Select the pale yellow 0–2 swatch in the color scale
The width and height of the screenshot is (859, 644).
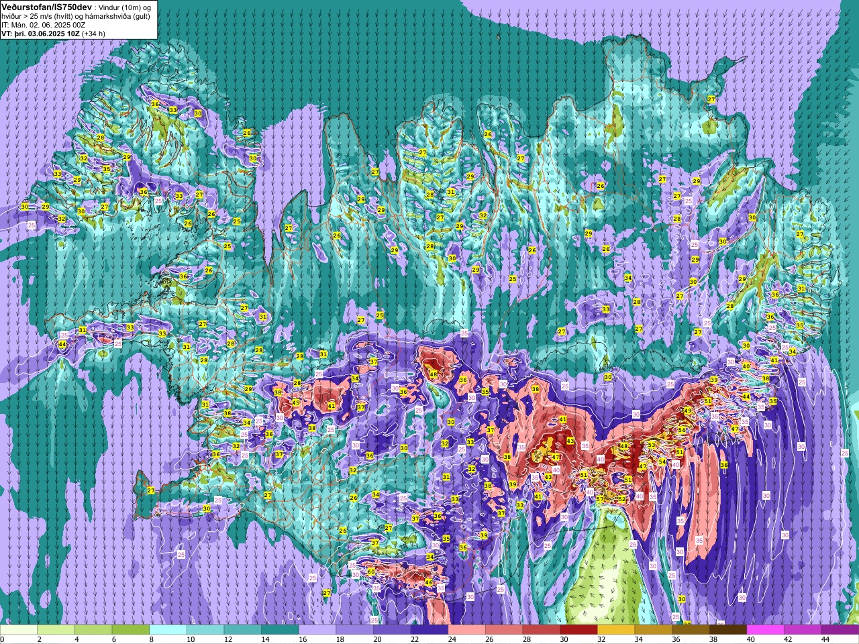[19, 629]
